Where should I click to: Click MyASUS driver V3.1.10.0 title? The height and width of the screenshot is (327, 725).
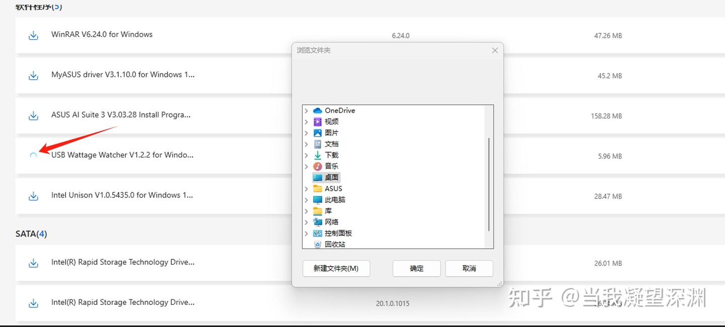pyautogui.click(x=123, y=74)
